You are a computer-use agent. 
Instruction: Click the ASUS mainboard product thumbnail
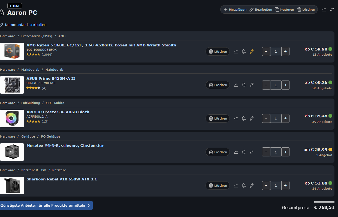12,85
